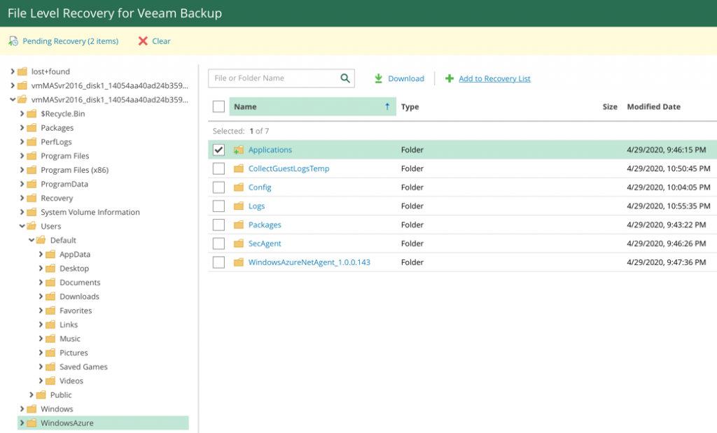Expand the Windows tree node
Image resolution: width=717 pixels, height=433 pixels.
tap(22, 409)
